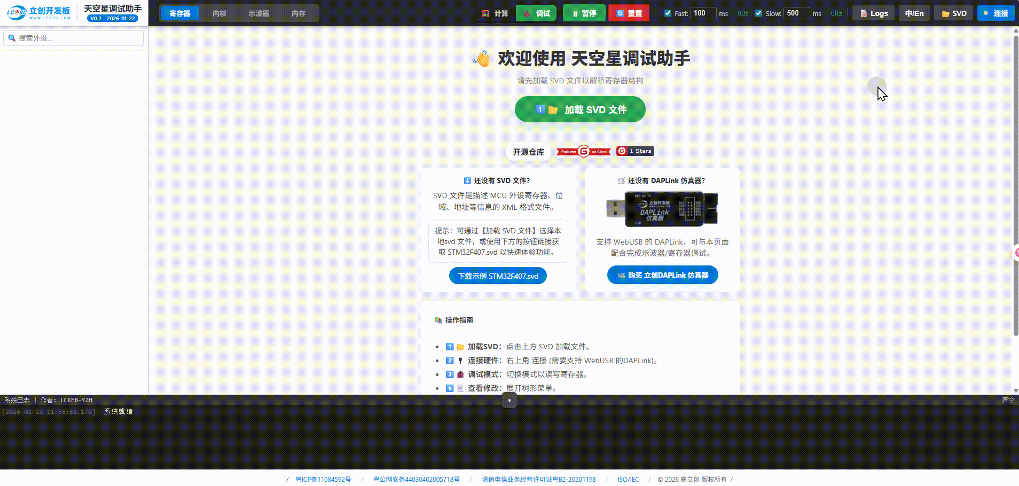Image resolution: width=1019 pixels, height=486 pixels.
Task: Uncheck the Slow refresh checkbox
Action: [759, 13]
